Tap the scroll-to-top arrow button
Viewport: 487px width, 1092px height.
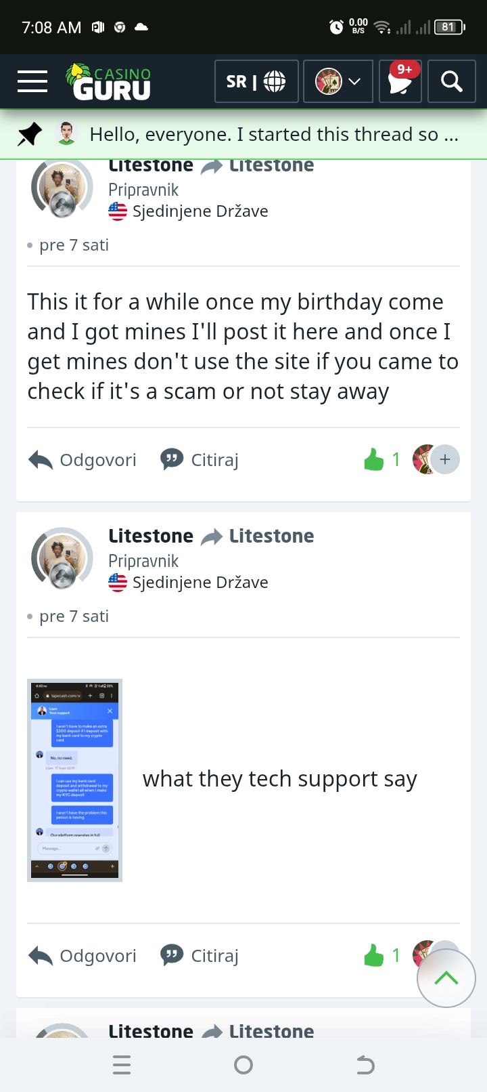coord(446,978)
